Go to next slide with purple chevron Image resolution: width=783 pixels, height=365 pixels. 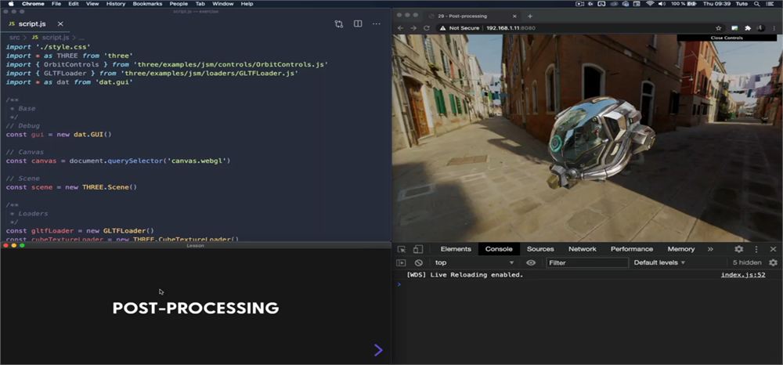378,350
